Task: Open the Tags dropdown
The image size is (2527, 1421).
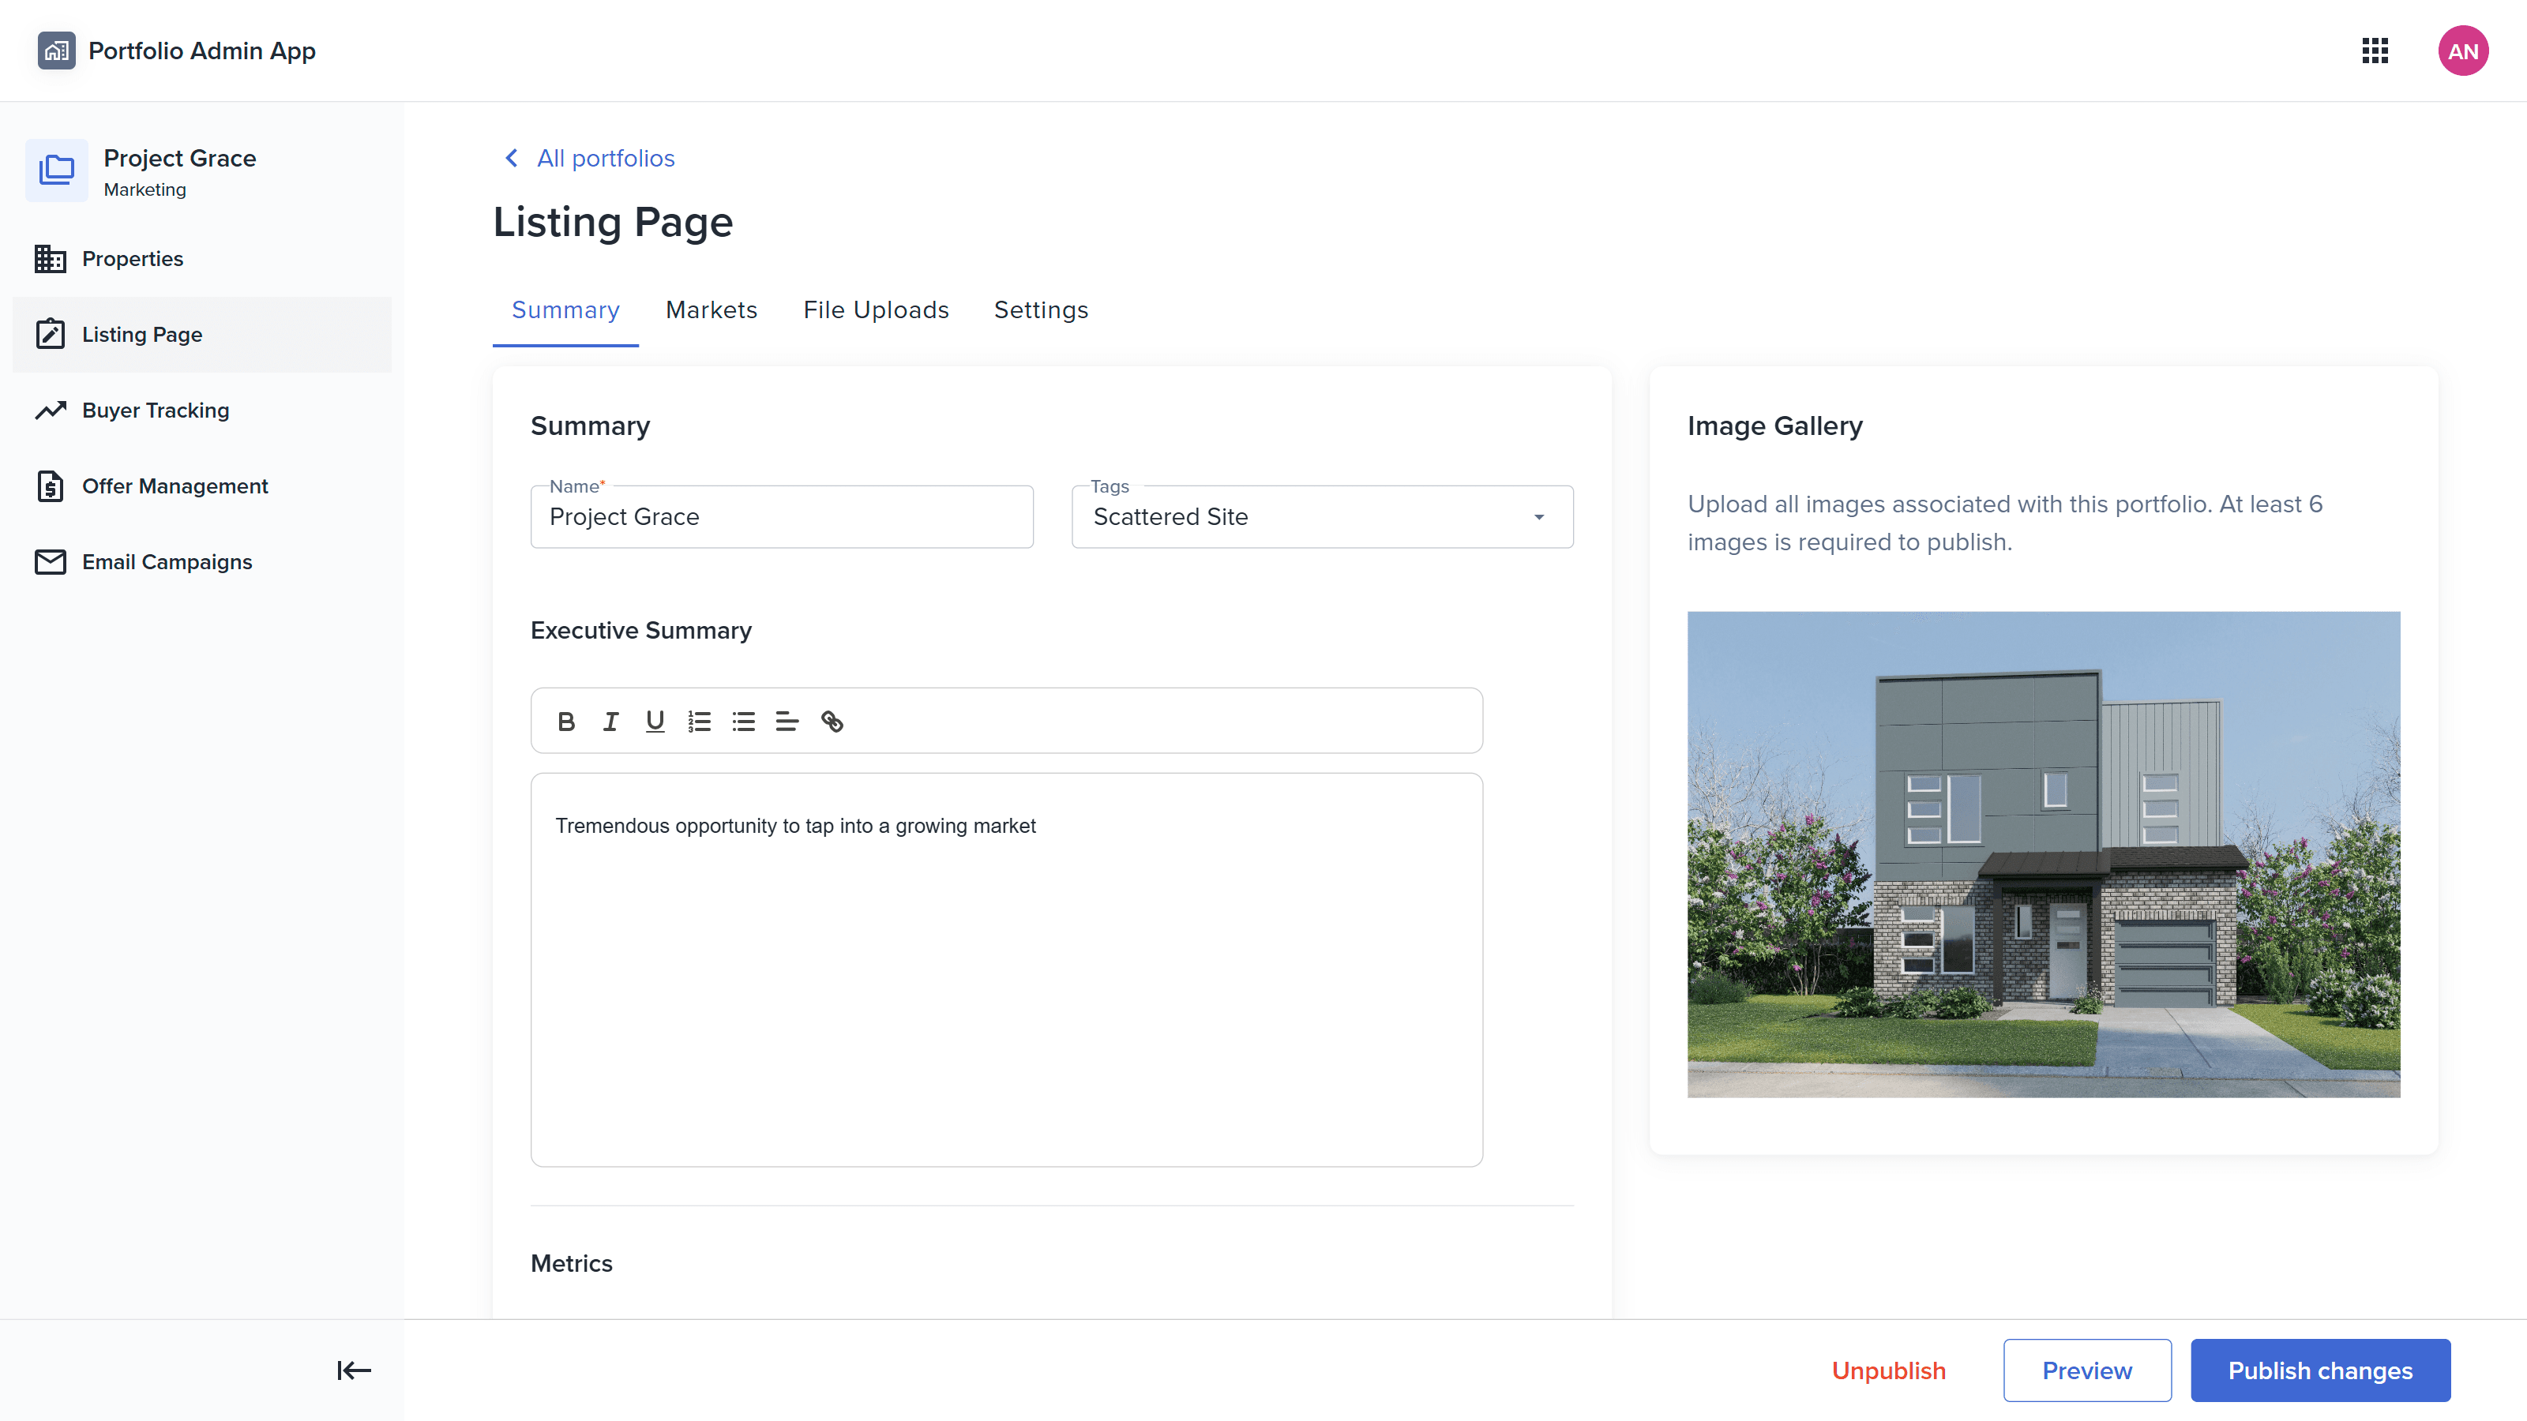Action: point(1538,517)
